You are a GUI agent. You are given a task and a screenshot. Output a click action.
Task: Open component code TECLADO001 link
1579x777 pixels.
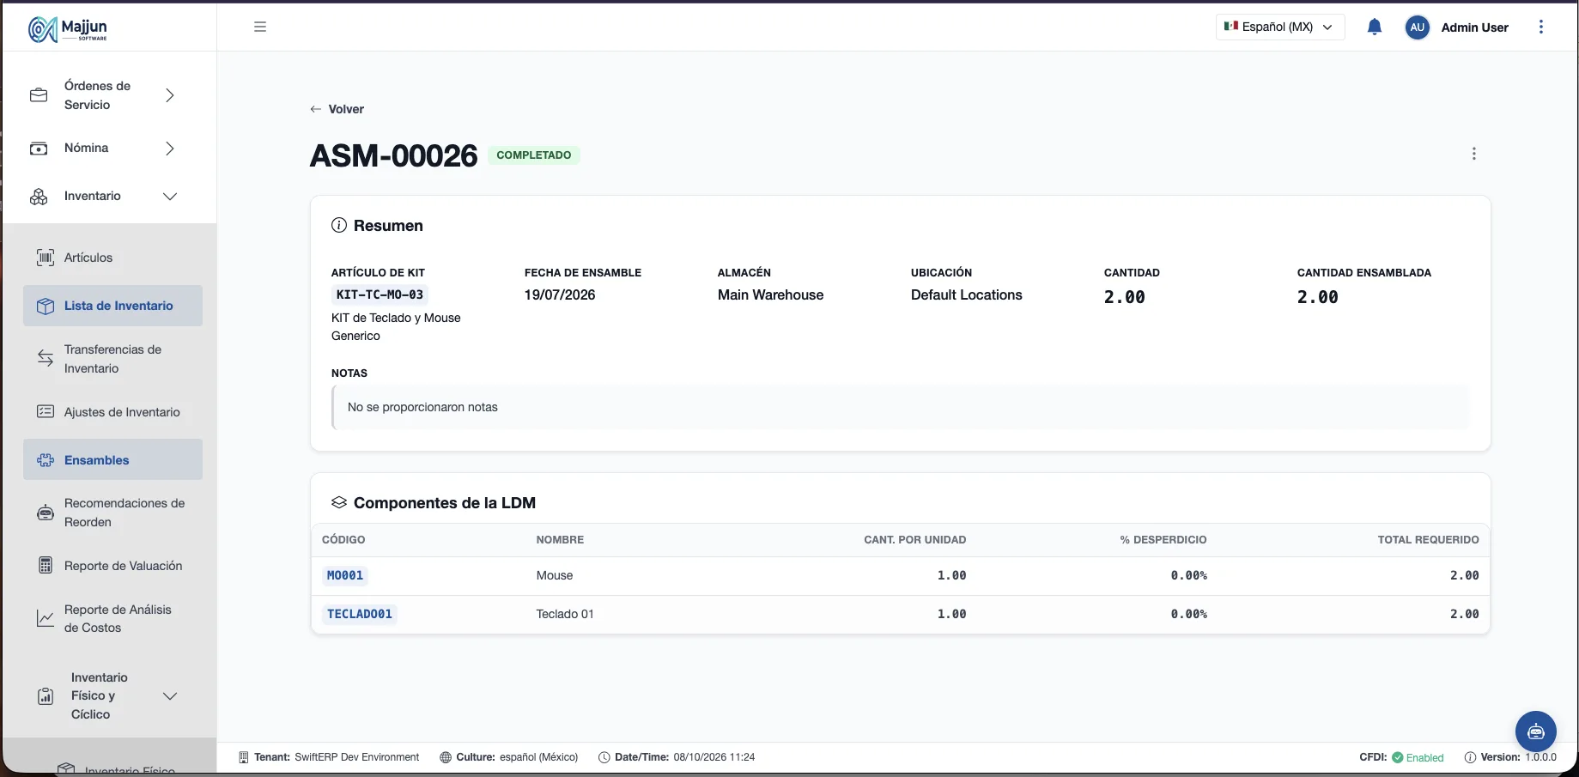(x=360, y=614)
